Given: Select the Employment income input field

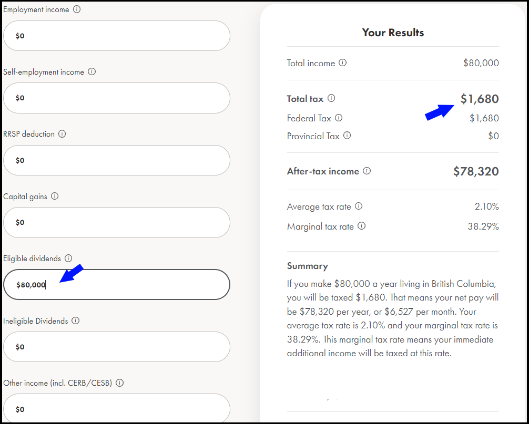Looking at the screenshot, I should [x=116, y=36].
